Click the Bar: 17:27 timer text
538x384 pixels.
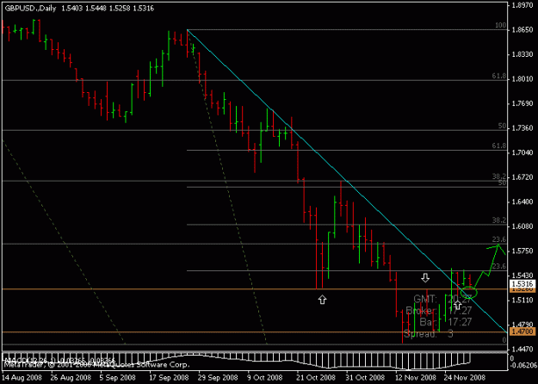[x=446, y=322]
